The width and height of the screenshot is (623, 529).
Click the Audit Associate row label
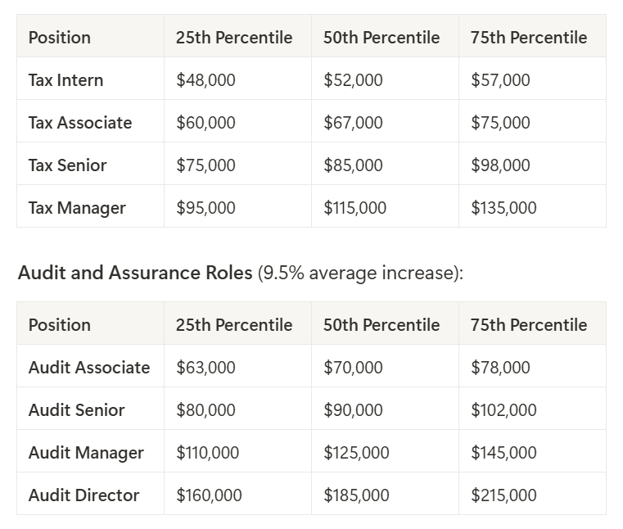[89, 368]
